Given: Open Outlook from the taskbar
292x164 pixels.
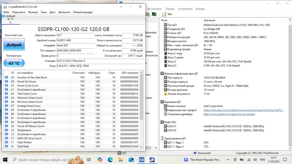Looking at the screenshot, I should pyautogui.click(x=131, y=160).
